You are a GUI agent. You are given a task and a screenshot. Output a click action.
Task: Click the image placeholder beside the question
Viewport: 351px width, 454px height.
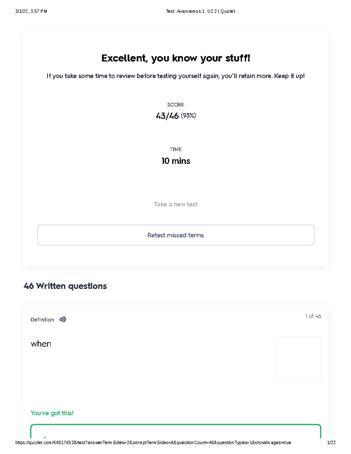[x=298, y=358]
